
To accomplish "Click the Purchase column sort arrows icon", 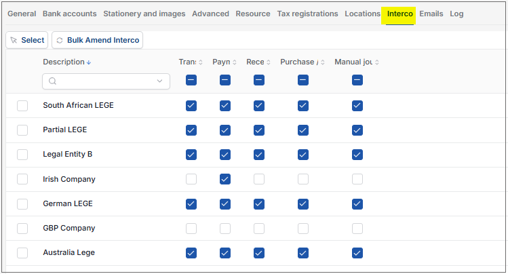I will tap(323, 62).
